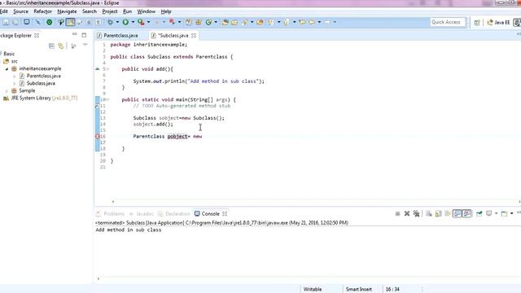
Task: Open the Window menu
Action: point(147,11)
